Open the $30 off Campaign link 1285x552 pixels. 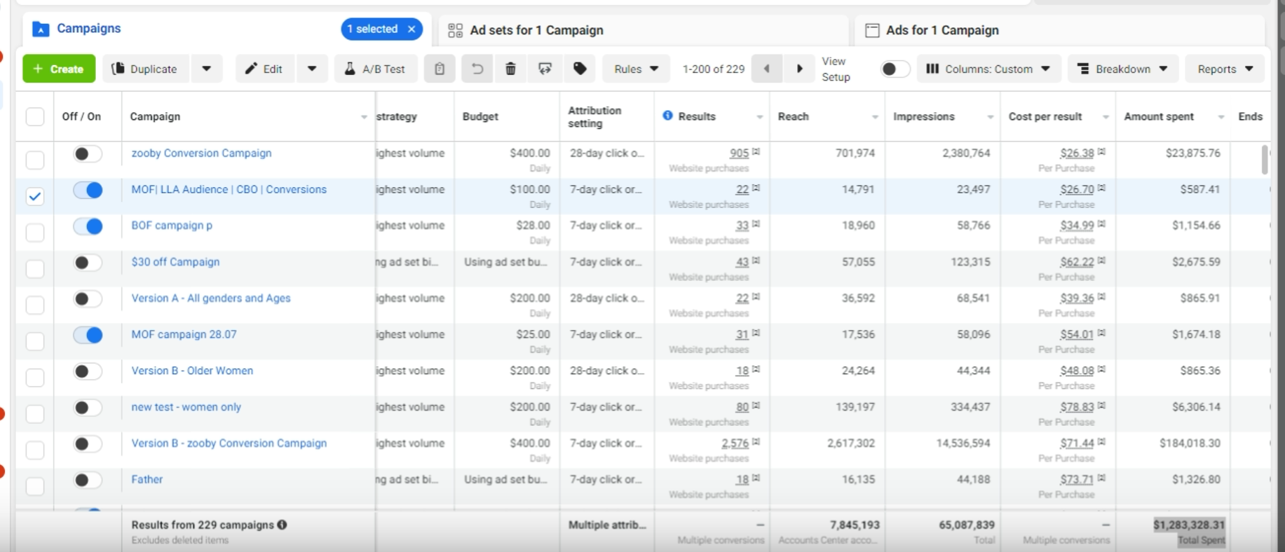[x=175, y=261]
